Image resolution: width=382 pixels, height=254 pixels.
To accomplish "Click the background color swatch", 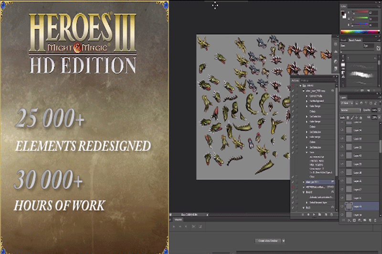I will [344, 16].
